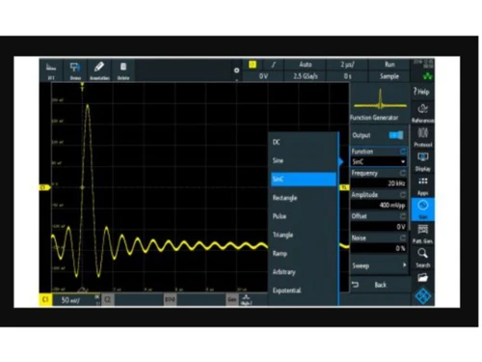Open the 2 µs/ time base setting
Image resolution: width=482 pixels, height=362 pixels.
347,65
